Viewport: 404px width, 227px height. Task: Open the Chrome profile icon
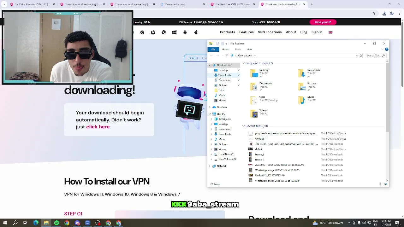(x=392, y=13)
